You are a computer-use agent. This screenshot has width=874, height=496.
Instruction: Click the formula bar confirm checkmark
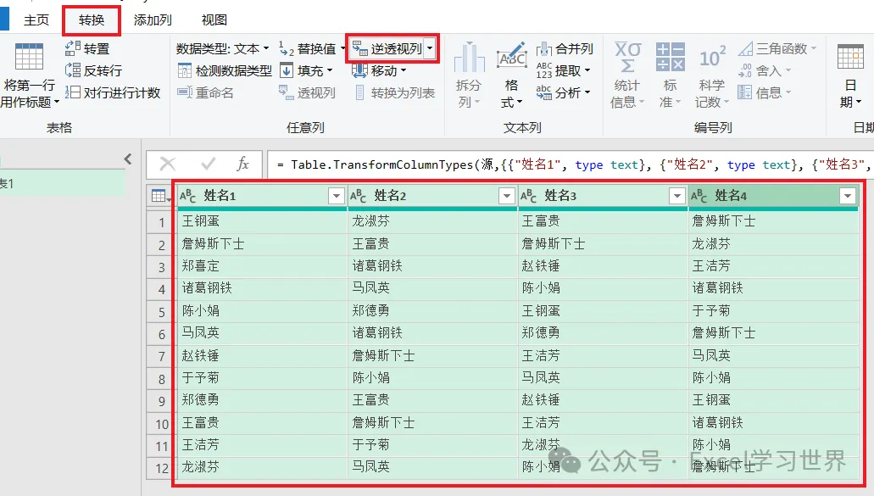(209, 164)
